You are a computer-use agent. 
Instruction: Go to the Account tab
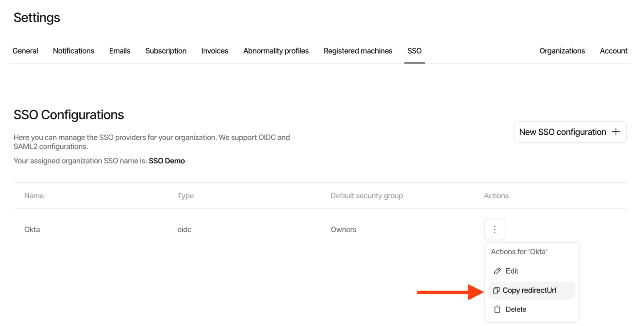coord(613,51)
